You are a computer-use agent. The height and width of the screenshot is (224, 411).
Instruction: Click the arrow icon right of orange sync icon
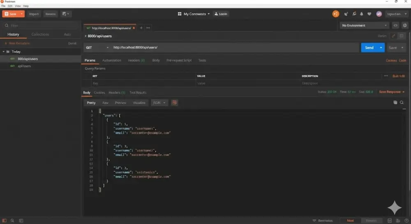[x=346, y=14]
